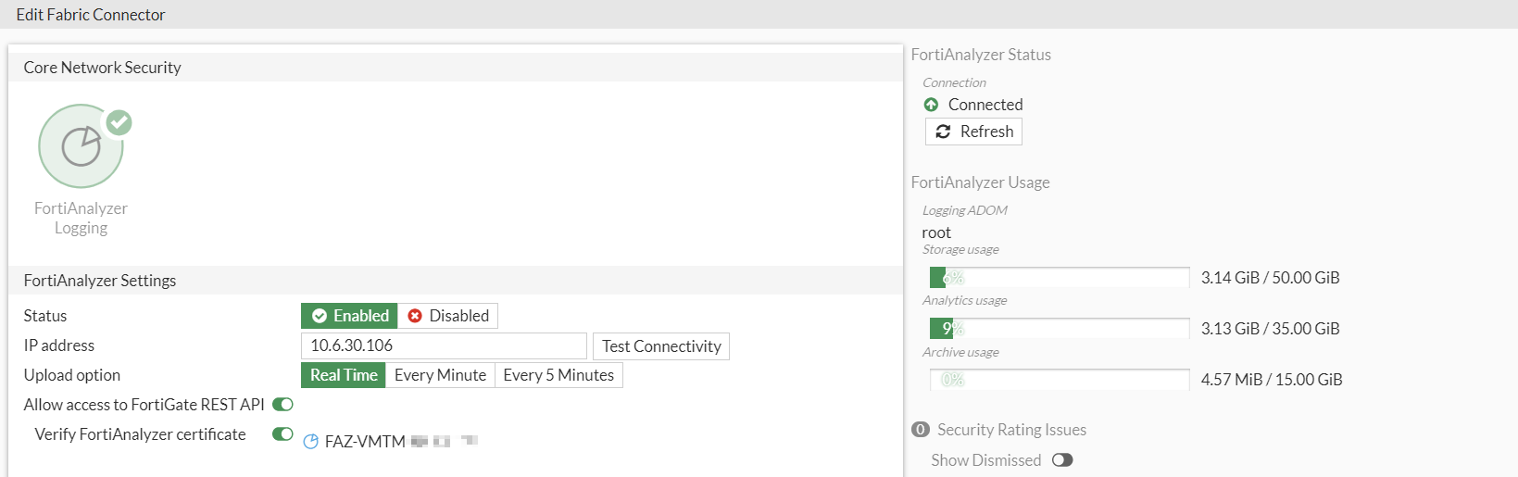
Task: Click the IP address input field
Action: pos(444,345)
